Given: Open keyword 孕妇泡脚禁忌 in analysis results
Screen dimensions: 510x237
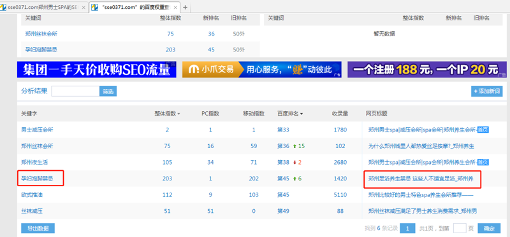Looking at the screenshot, I should tap(37, 179).
